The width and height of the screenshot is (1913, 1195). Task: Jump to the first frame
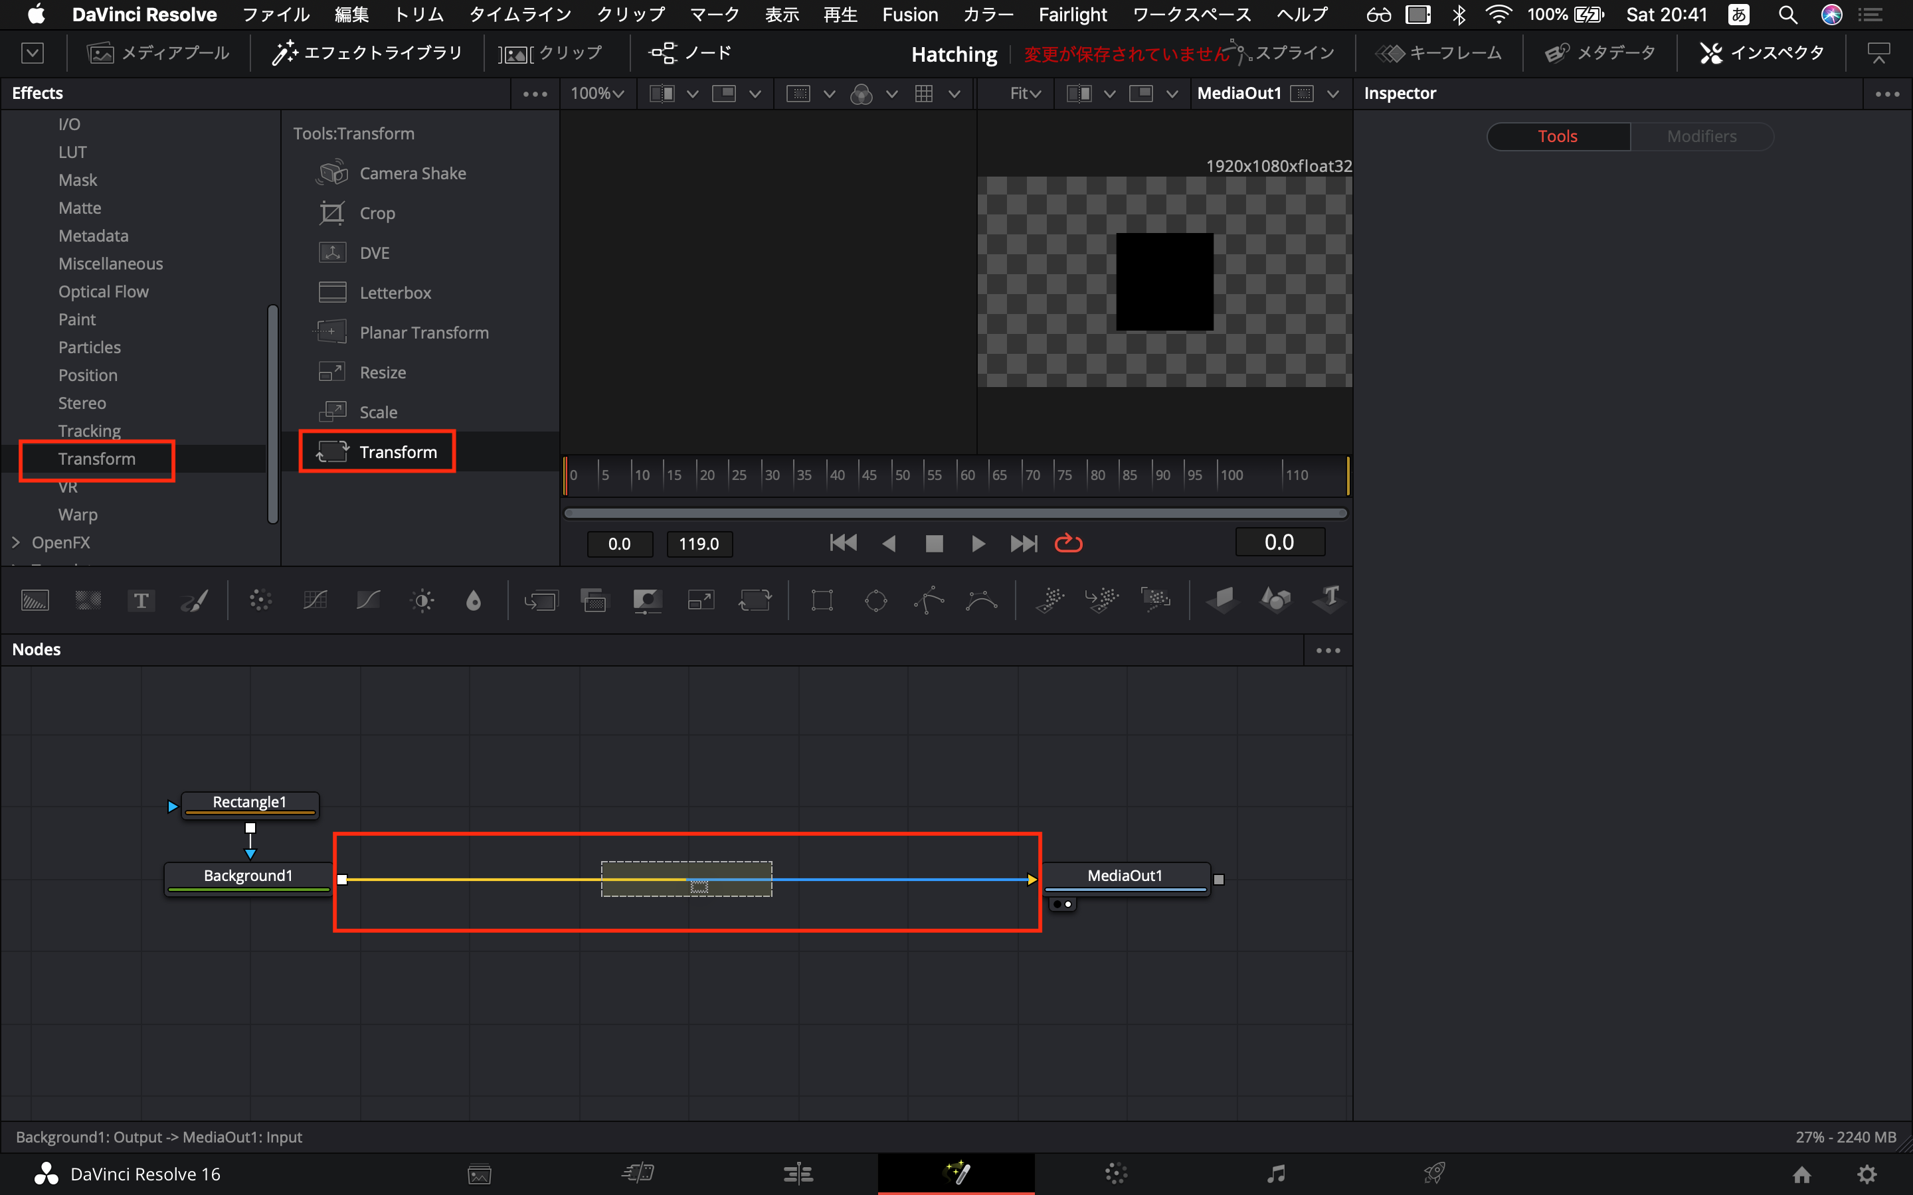[844, 544]
